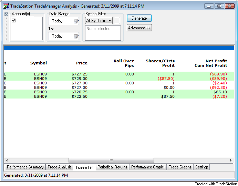Click the ($92.30) cumulative net profit cell
Screen dimensions: 238x186
coord(219,87)
